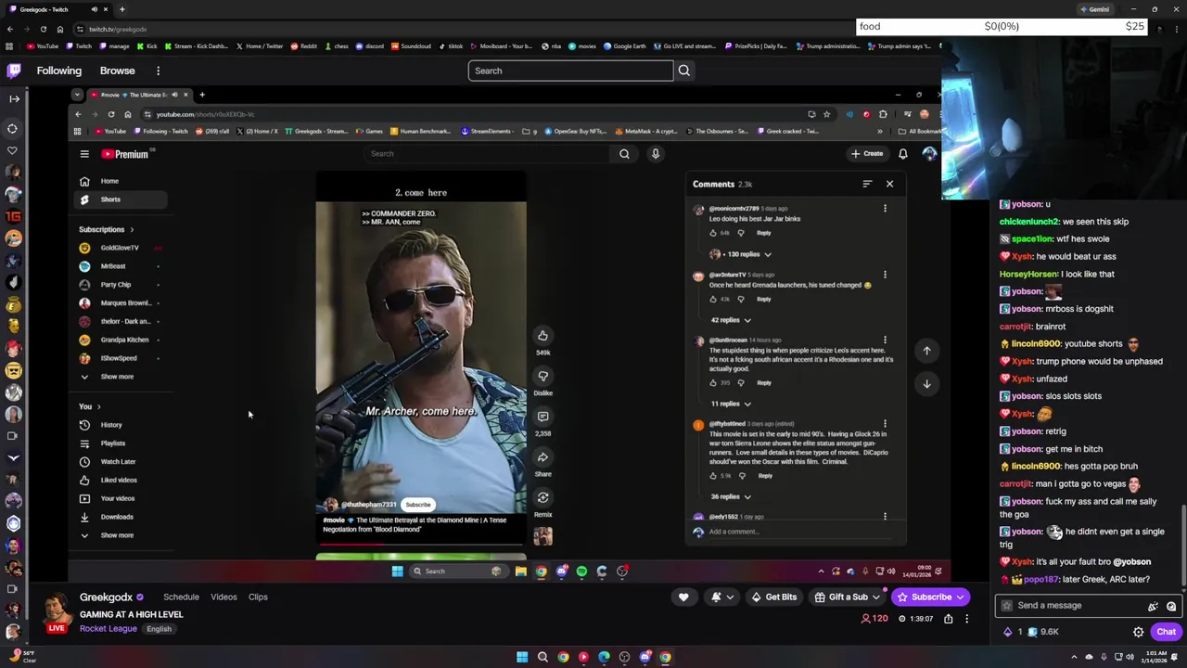1187x668 pixels.
Task: Open comment sort options in Comments header
Action: (867, 184)
